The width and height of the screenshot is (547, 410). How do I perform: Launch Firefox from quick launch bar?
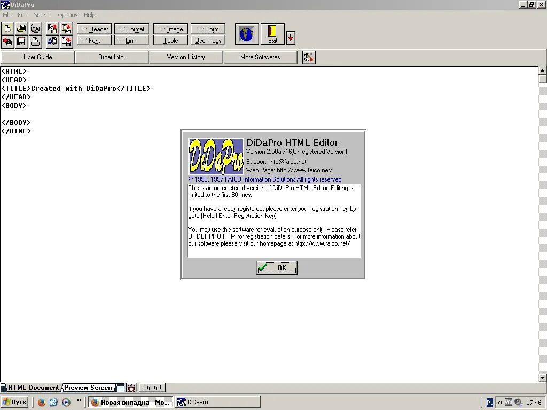41,403
